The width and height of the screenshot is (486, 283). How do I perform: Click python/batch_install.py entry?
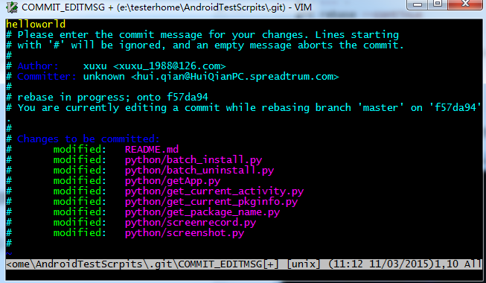click(x=194, y=160)
